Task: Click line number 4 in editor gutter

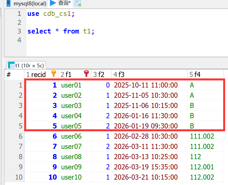Action: coord(19,40)
